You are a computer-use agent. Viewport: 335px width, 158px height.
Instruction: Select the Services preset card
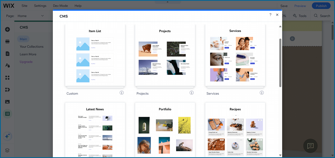[235, 55]
